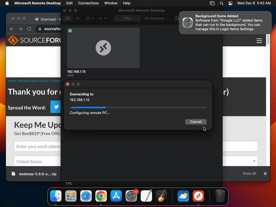Click the 1 PC status bar text
This screenshot has height=207, width=276.
click(69, 183)
